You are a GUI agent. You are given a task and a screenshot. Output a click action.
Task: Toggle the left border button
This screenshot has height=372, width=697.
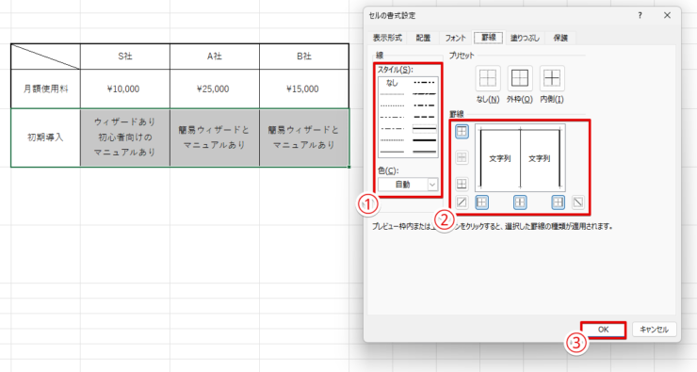pos(482,202)
